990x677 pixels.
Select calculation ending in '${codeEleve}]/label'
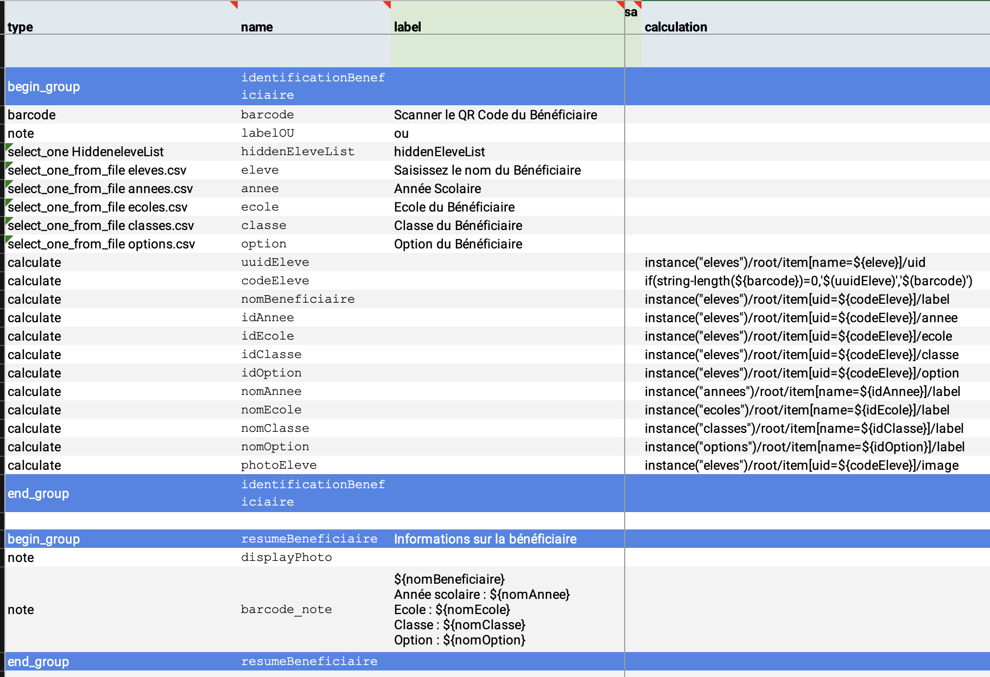pos(816,299)
